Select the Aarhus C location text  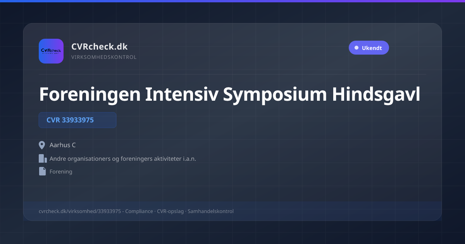click(63, 145)
